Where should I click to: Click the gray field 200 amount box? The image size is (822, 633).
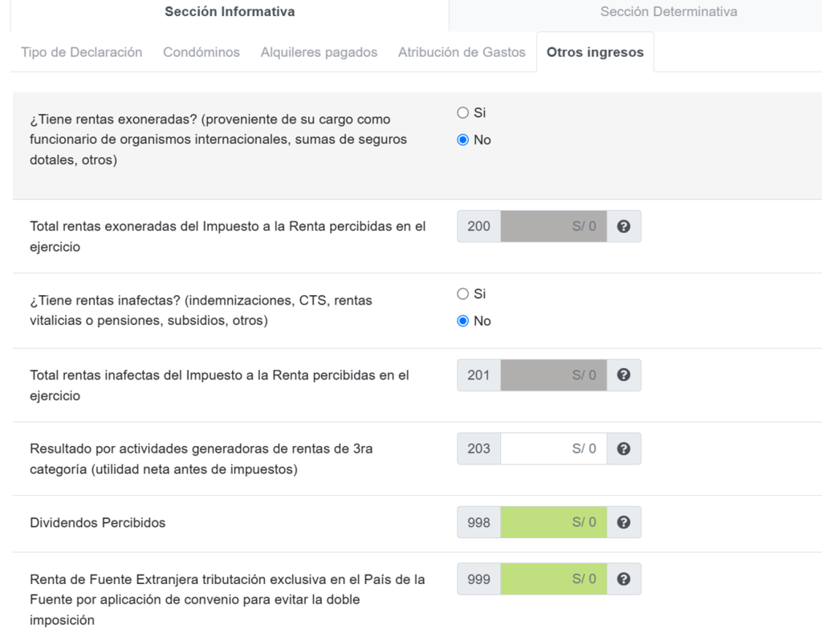tap(554, 226)
